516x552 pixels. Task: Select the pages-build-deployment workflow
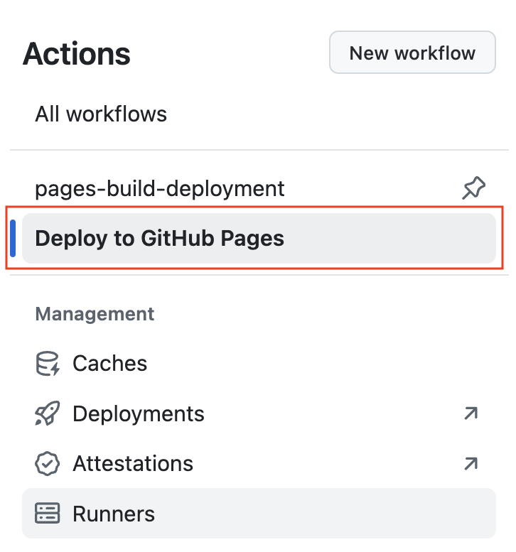pos(159,188)
